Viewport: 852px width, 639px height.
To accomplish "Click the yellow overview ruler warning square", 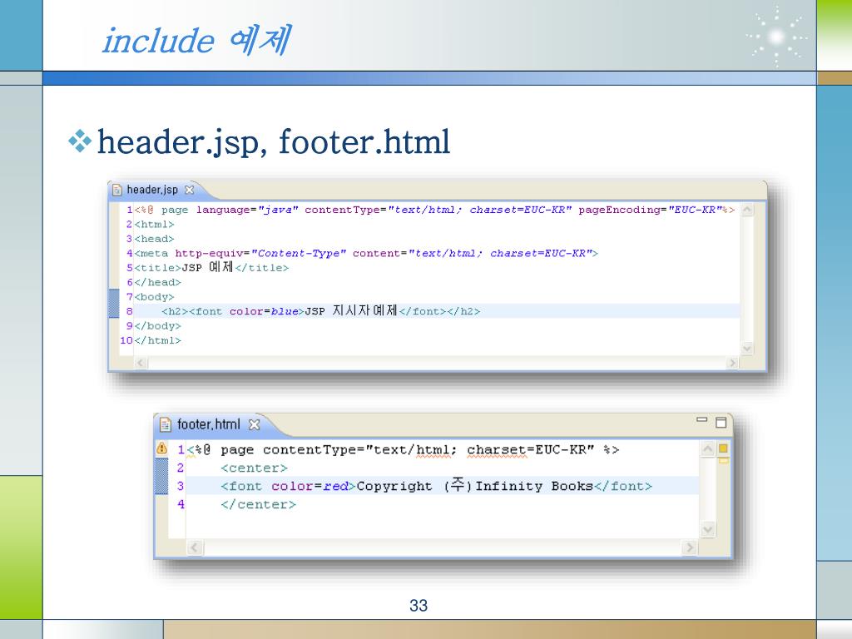I will pyautogui.click(x=723, y=448).
